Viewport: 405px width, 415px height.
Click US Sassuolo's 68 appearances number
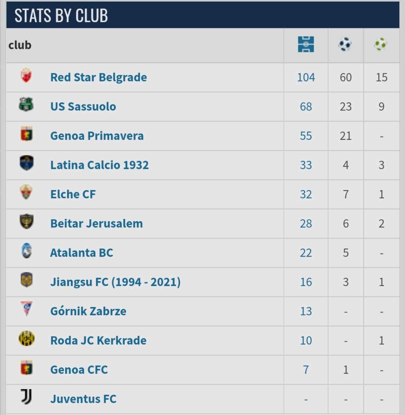pos(306,107)
